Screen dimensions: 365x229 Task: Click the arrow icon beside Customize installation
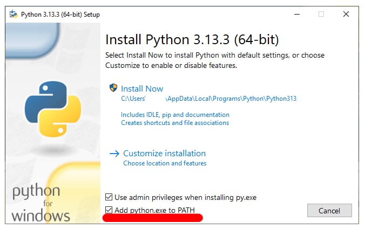pos(114,154)
